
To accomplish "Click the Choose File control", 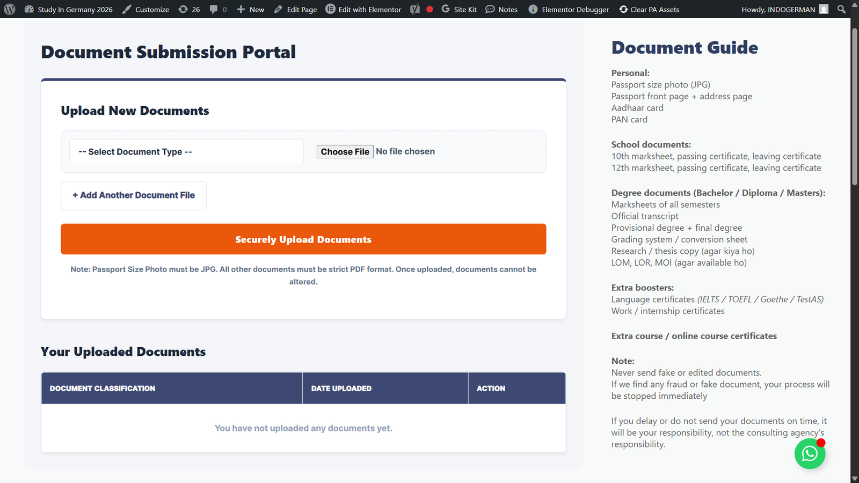I will pos(345,151).
